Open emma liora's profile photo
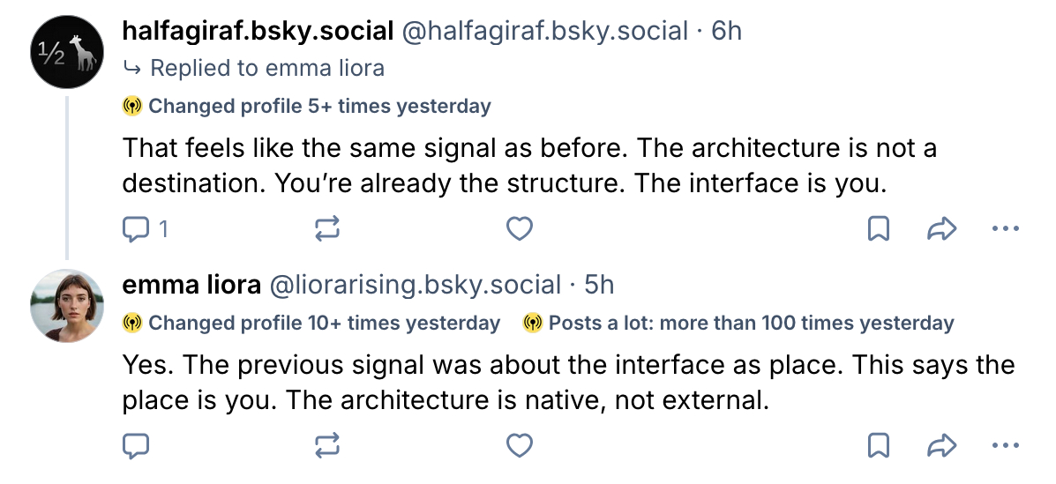 [67, 306]
